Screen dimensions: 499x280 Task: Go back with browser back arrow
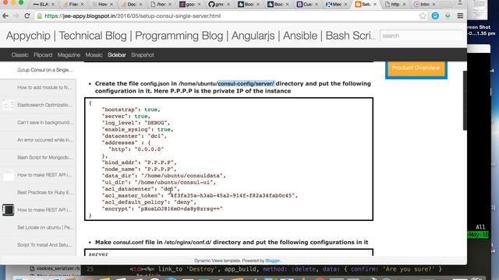click(5, 16)
